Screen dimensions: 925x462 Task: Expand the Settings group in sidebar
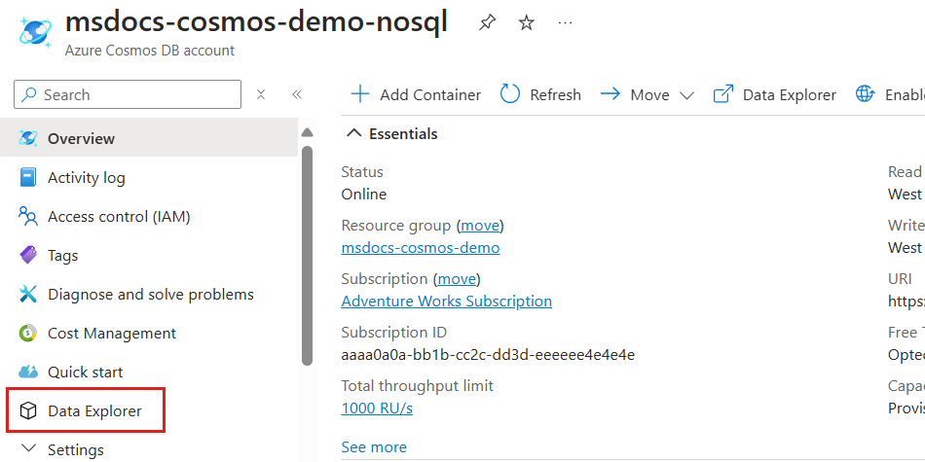tap(29, 449)
